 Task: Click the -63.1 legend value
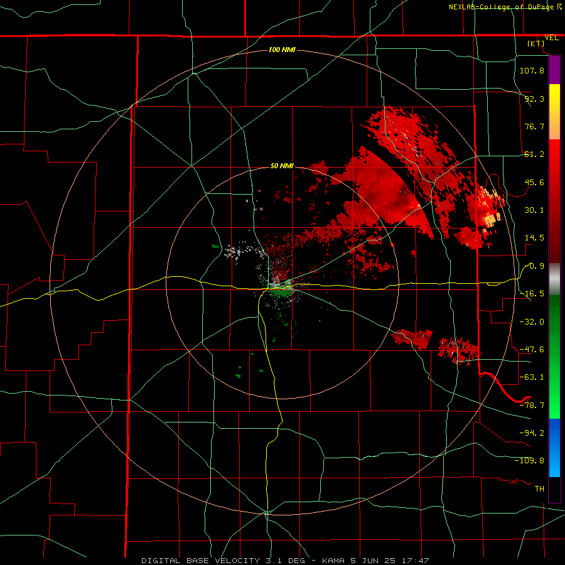pos(532,377)
